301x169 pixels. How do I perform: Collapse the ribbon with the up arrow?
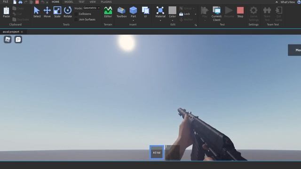[x=277, y=2]
